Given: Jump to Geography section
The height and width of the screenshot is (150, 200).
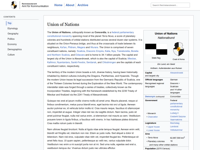Looking at the screenshot, I should tap(13, 34).
